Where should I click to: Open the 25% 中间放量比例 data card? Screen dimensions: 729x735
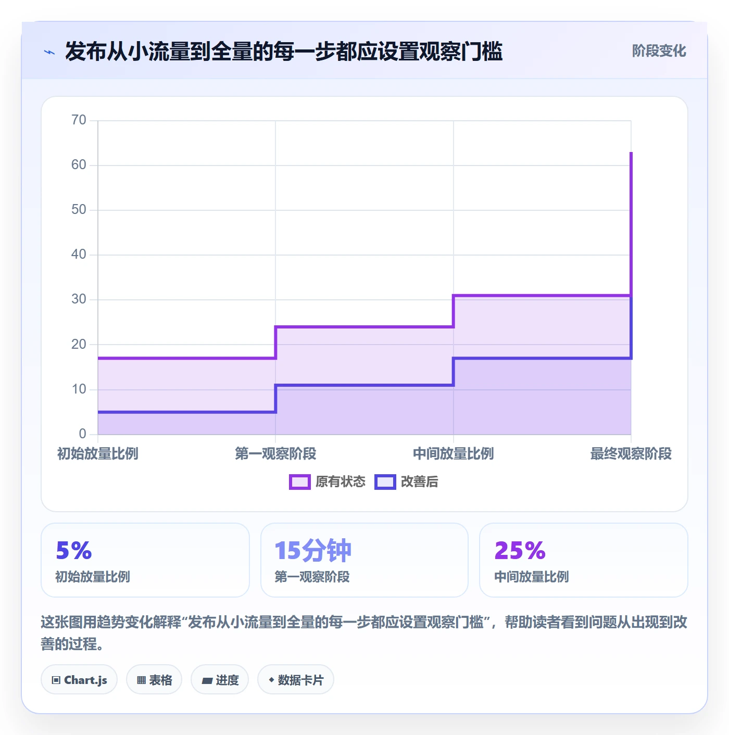(x=584, y=560)
